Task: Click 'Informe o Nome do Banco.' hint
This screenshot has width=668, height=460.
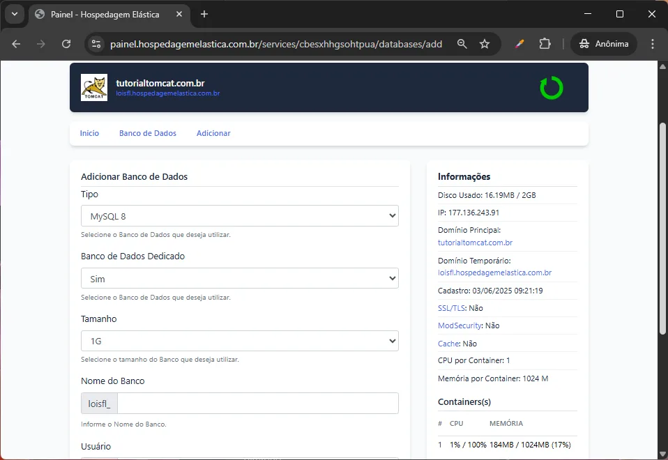Action: pyautogui.click(x=123, y=424)
